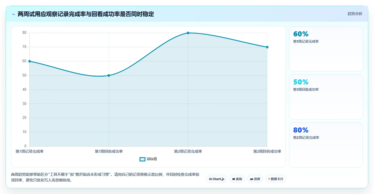Click the lightning icon beside the title
The width and height of the screenshot is (374, 194).
pos(14,14)
